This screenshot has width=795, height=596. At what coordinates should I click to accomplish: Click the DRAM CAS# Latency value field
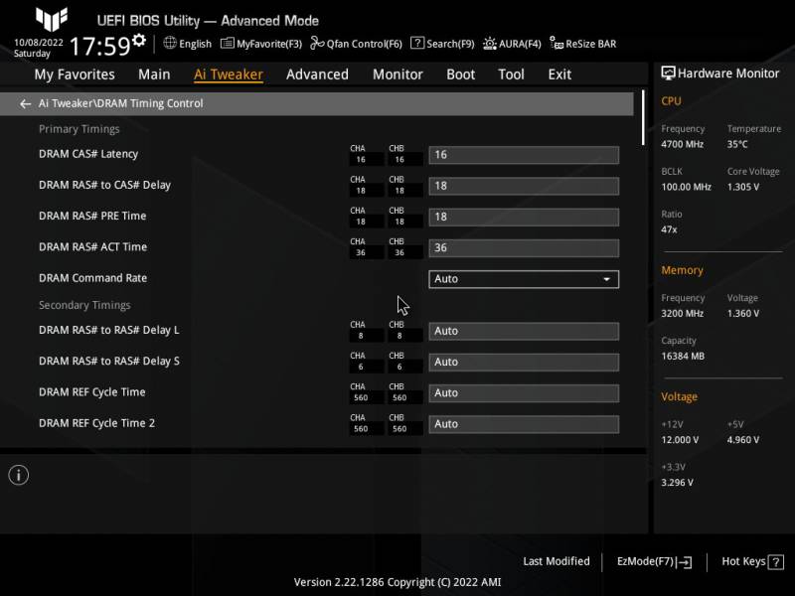click(x=524, y=155)
